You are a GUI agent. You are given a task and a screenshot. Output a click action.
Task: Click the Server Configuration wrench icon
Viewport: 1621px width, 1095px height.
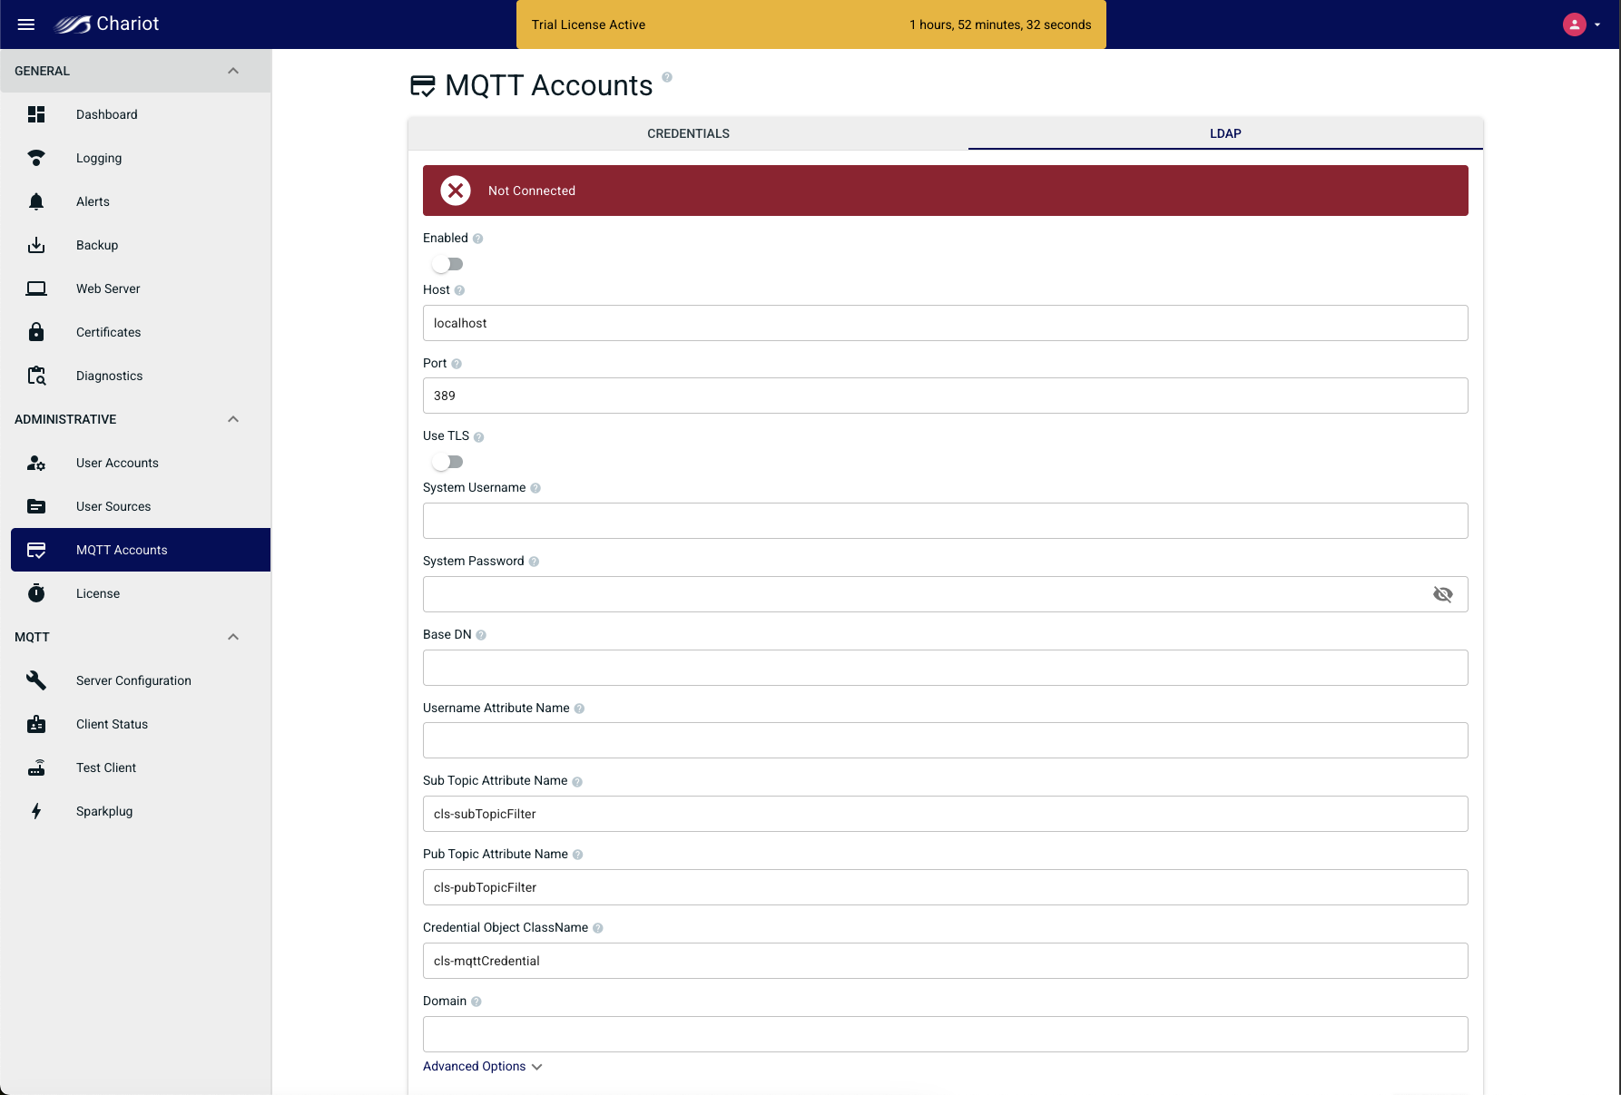[x=36, y=680]
